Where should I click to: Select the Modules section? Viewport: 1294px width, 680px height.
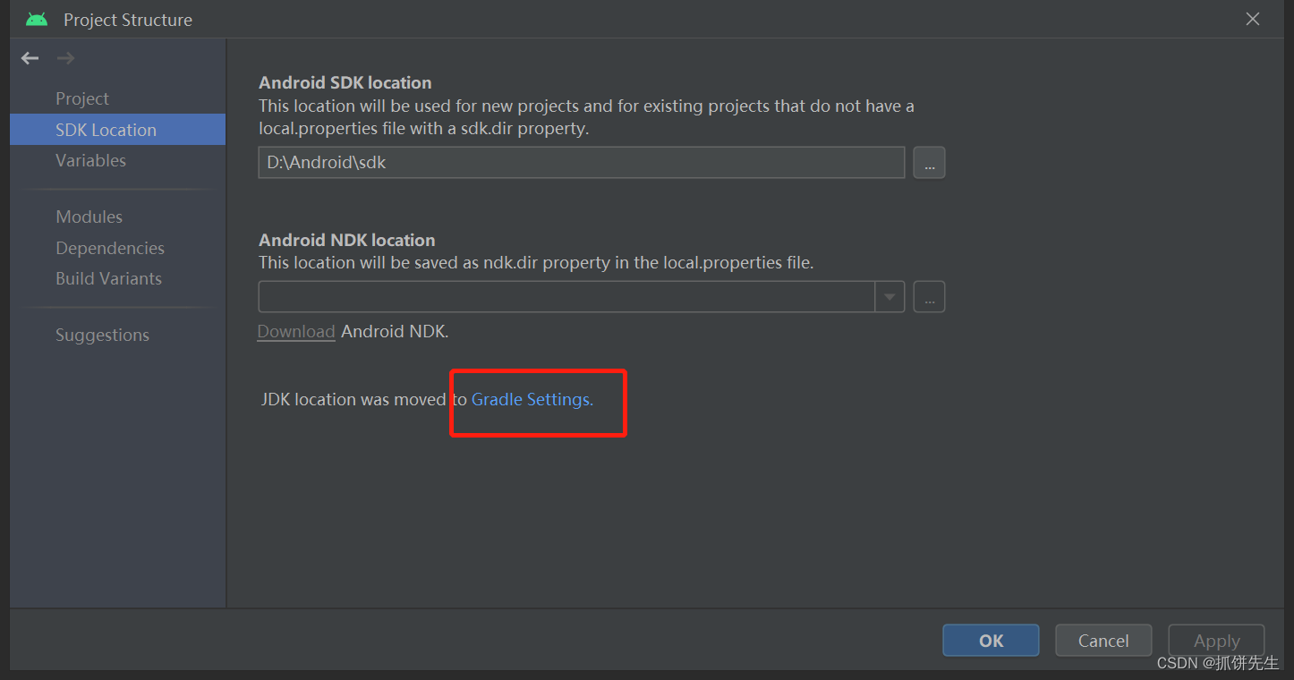(89, 217)
